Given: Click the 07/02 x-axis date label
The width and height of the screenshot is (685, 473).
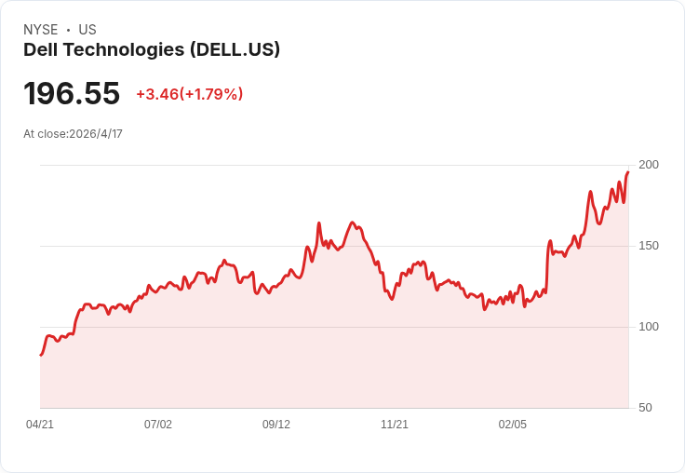Looking at the screenshot, I should (x=158, y=425).
